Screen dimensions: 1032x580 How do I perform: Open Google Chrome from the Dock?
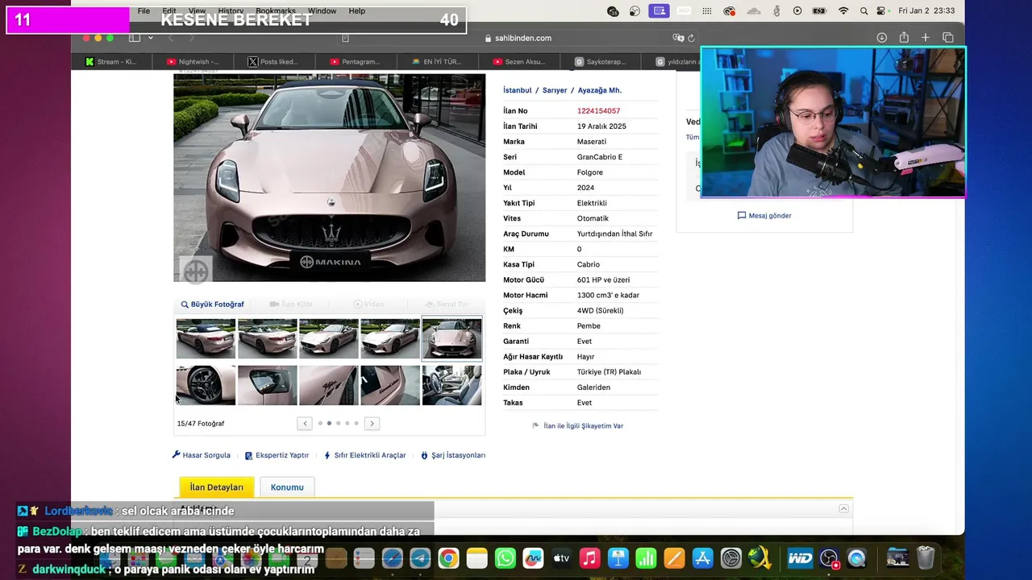(448, 557)
